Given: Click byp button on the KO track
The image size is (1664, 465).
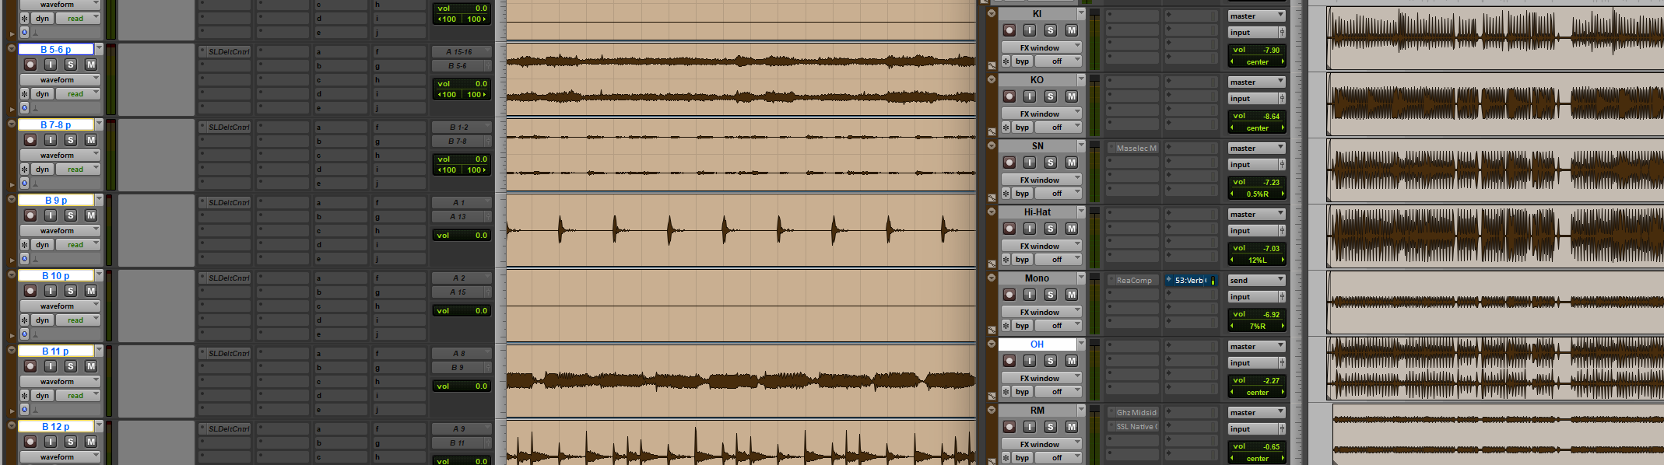Looking at the screenshot, I should point(1022,128).
